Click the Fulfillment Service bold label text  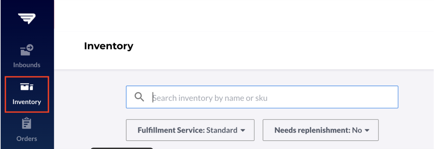pos(171,130)
